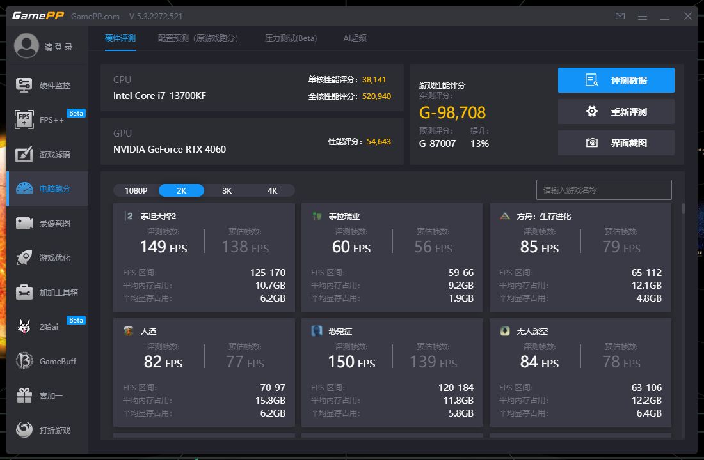Image resolution: width=704 pixels, height=460 pixels.
Task: Click the 泰坦天降2 game icon
Action: click(129, 216)
